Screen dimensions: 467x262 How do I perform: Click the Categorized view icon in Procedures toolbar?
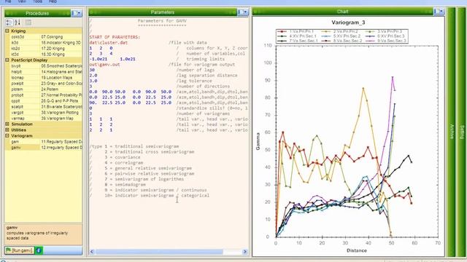(x=9, y=23)
